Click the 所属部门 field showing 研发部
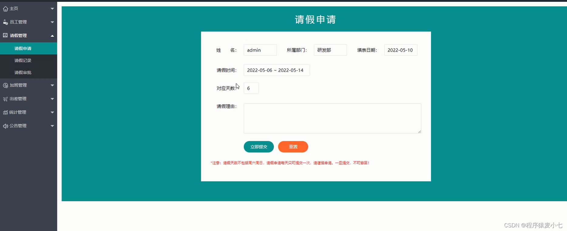Screen dimensions: 567x231 click(330, 50)
